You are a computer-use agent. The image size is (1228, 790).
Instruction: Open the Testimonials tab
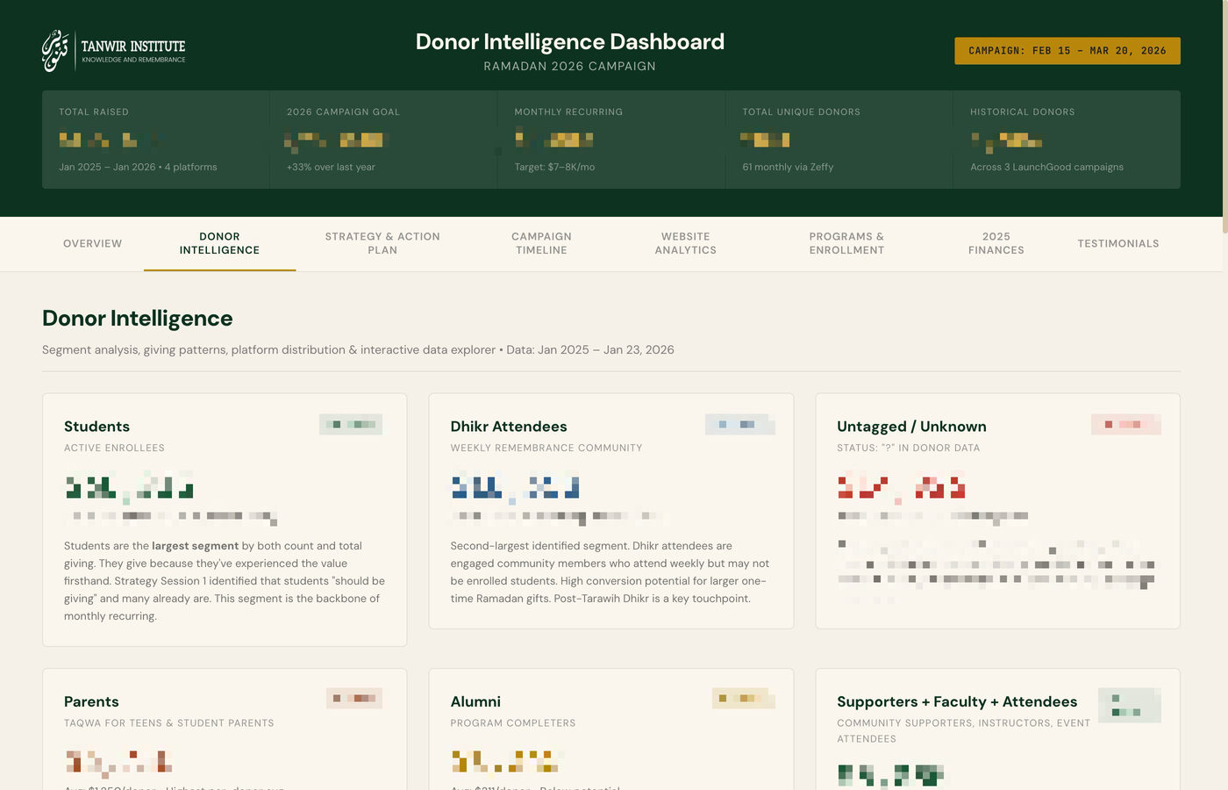pos(1118,243)
